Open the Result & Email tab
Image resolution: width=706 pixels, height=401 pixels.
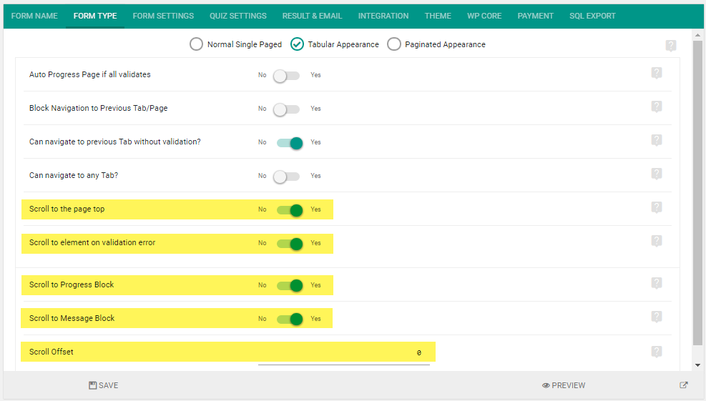click(312, 16)
